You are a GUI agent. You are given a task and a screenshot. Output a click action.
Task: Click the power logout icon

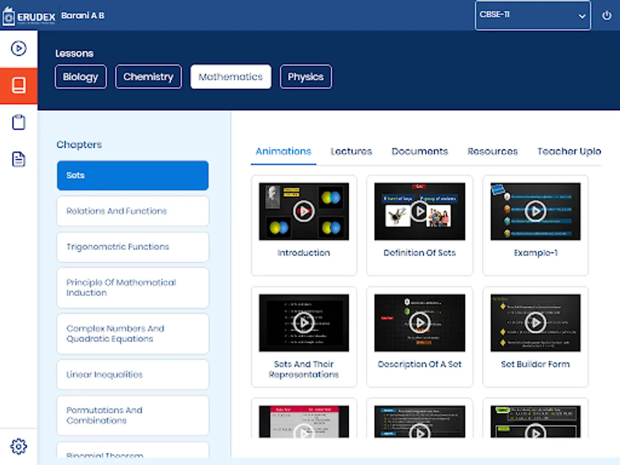tap(607, 16)
